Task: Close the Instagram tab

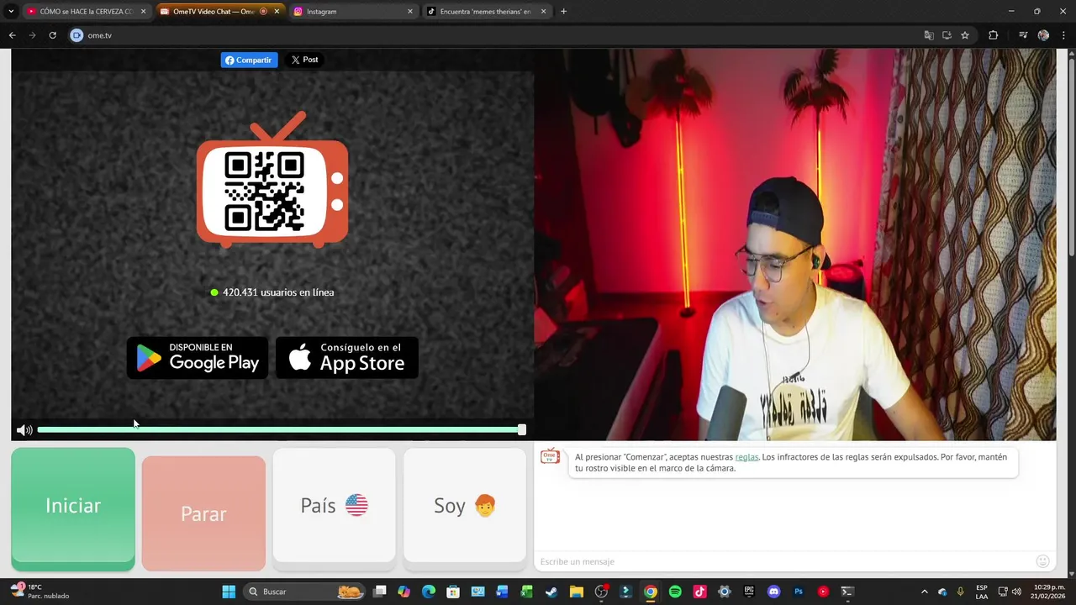Action: point(410,12)
